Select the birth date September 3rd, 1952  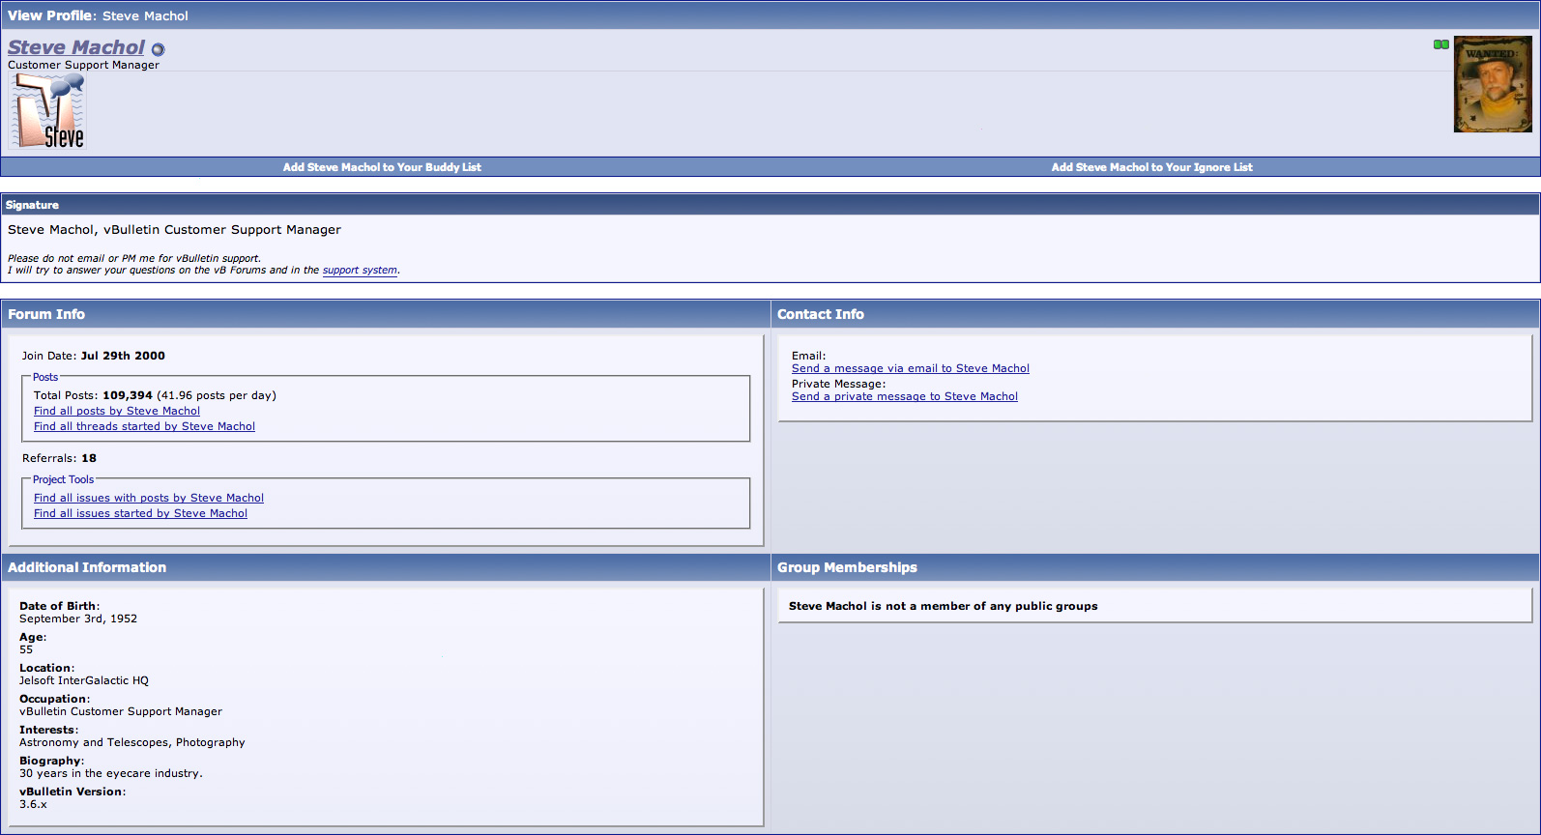(x=78, y=619)
